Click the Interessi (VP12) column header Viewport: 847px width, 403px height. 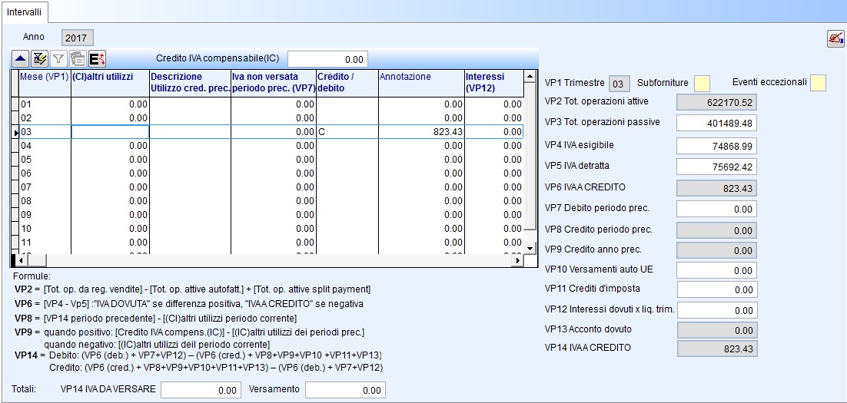[x=494, y=83]
